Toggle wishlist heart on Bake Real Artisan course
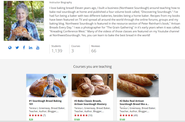This screenshot has height=122, width=185. point(155,77)
